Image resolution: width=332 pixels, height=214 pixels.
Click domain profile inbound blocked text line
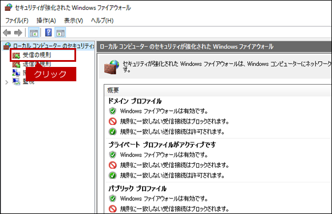[x=175, y=121]
